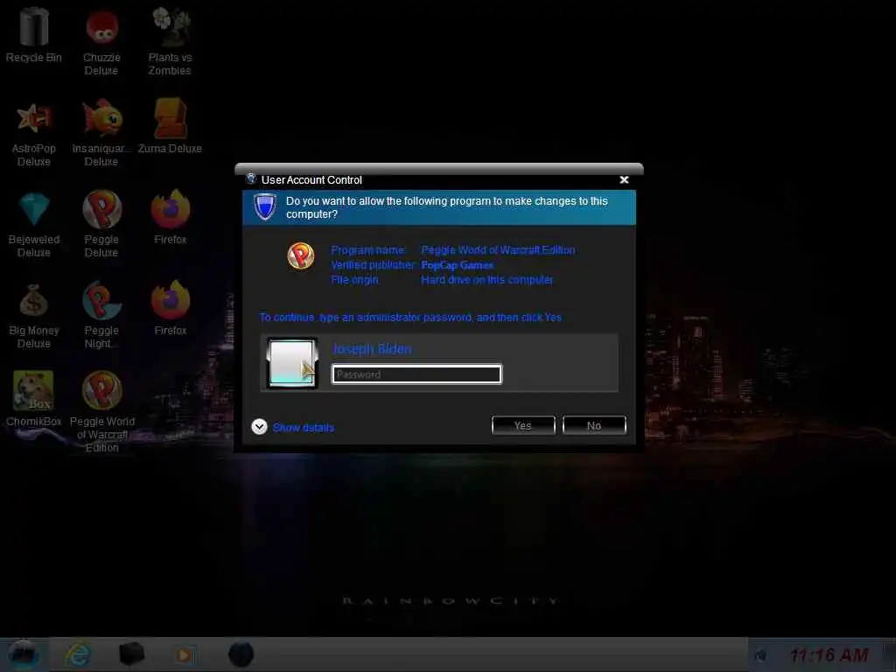Viewport: 896px width, 672px height.
Task: Open the media player taskbar icon
Action: tap(185, 654)
